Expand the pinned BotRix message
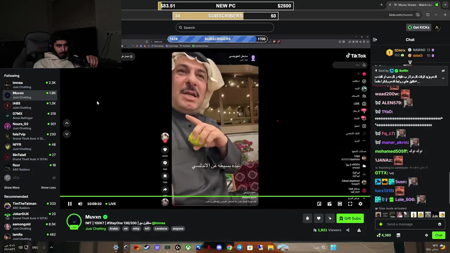 coord(443,78)
